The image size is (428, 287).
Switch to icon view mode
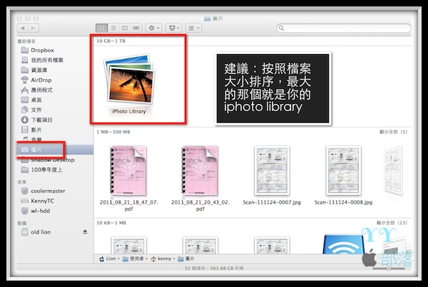tap(101, 28)
